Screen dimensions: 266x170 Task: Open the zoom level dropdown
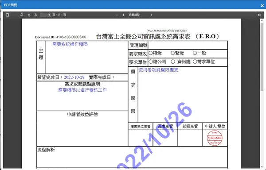[141, 15]
